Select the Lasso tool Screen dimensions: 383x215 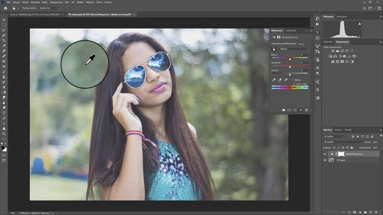point(4,30)
